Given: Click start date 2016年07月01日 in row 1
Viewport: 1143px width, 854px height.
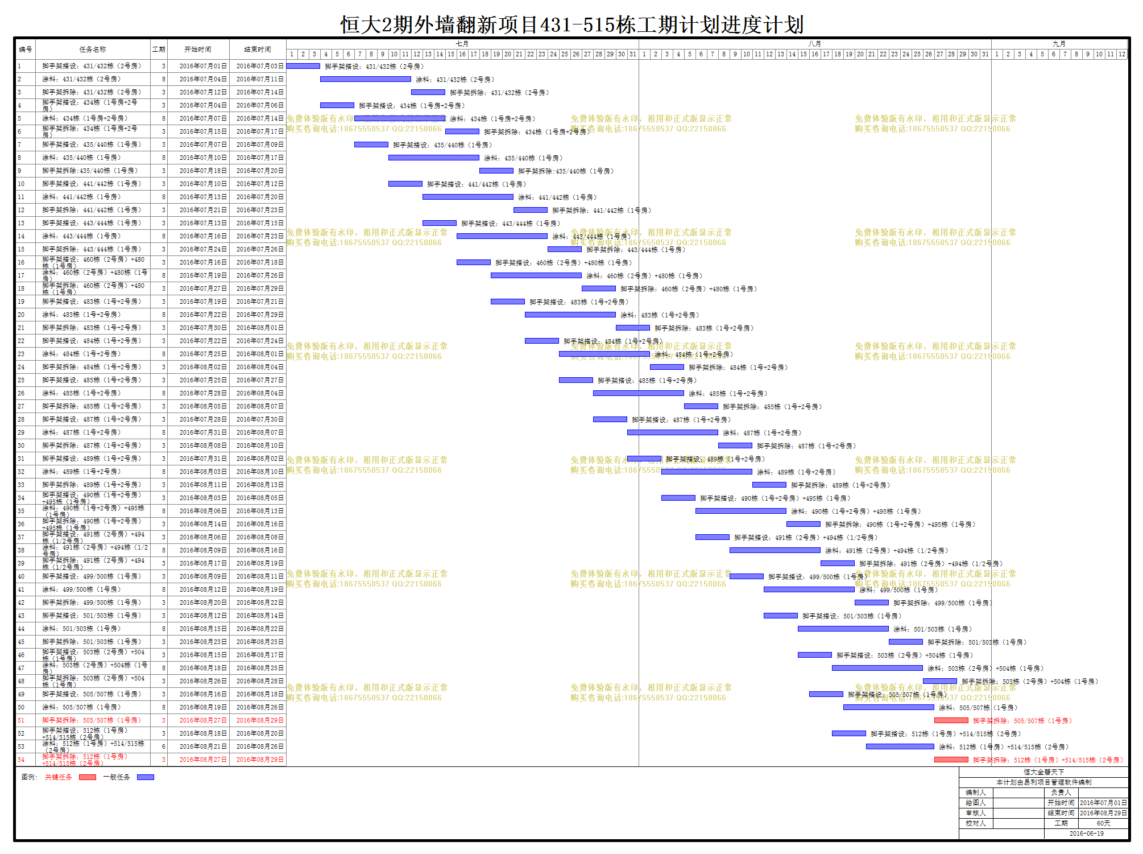Looking at the screenshot, I should (x=203, y=66).
